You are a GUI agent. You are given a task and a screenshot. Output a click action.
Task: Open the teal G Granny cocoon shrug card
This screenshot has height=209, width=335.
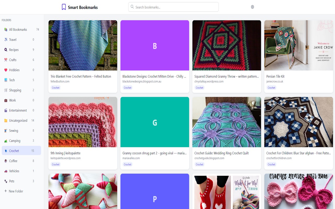[x=155, y=133]
